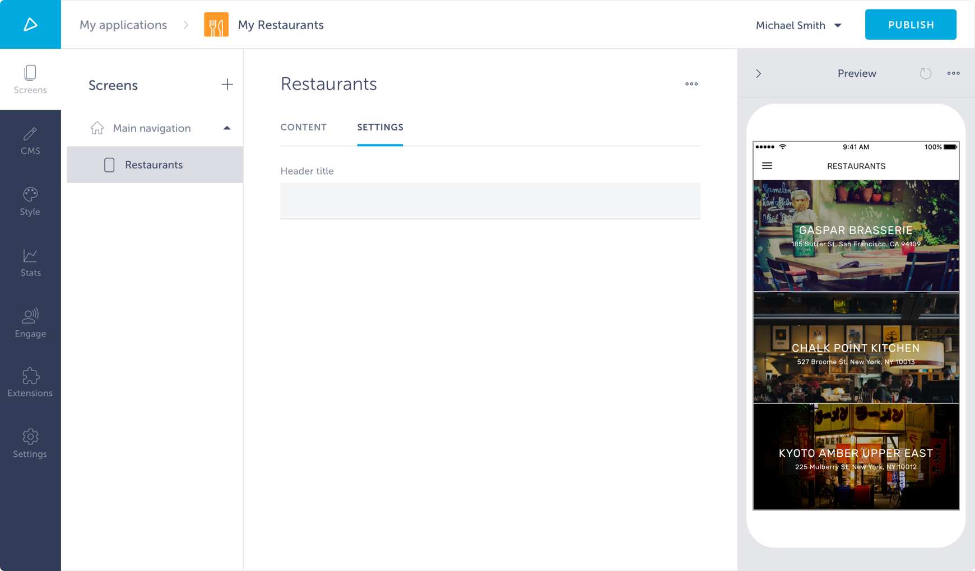Refresh the preview

click(925, 73)
